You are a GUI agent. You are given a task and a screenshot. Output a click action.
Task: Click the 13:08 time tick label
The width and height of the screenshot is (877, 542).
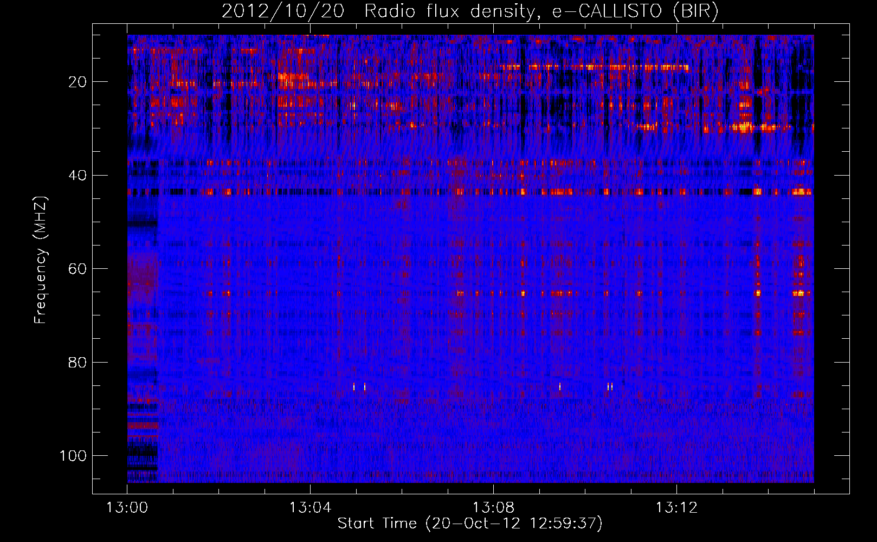pos(493,508)
